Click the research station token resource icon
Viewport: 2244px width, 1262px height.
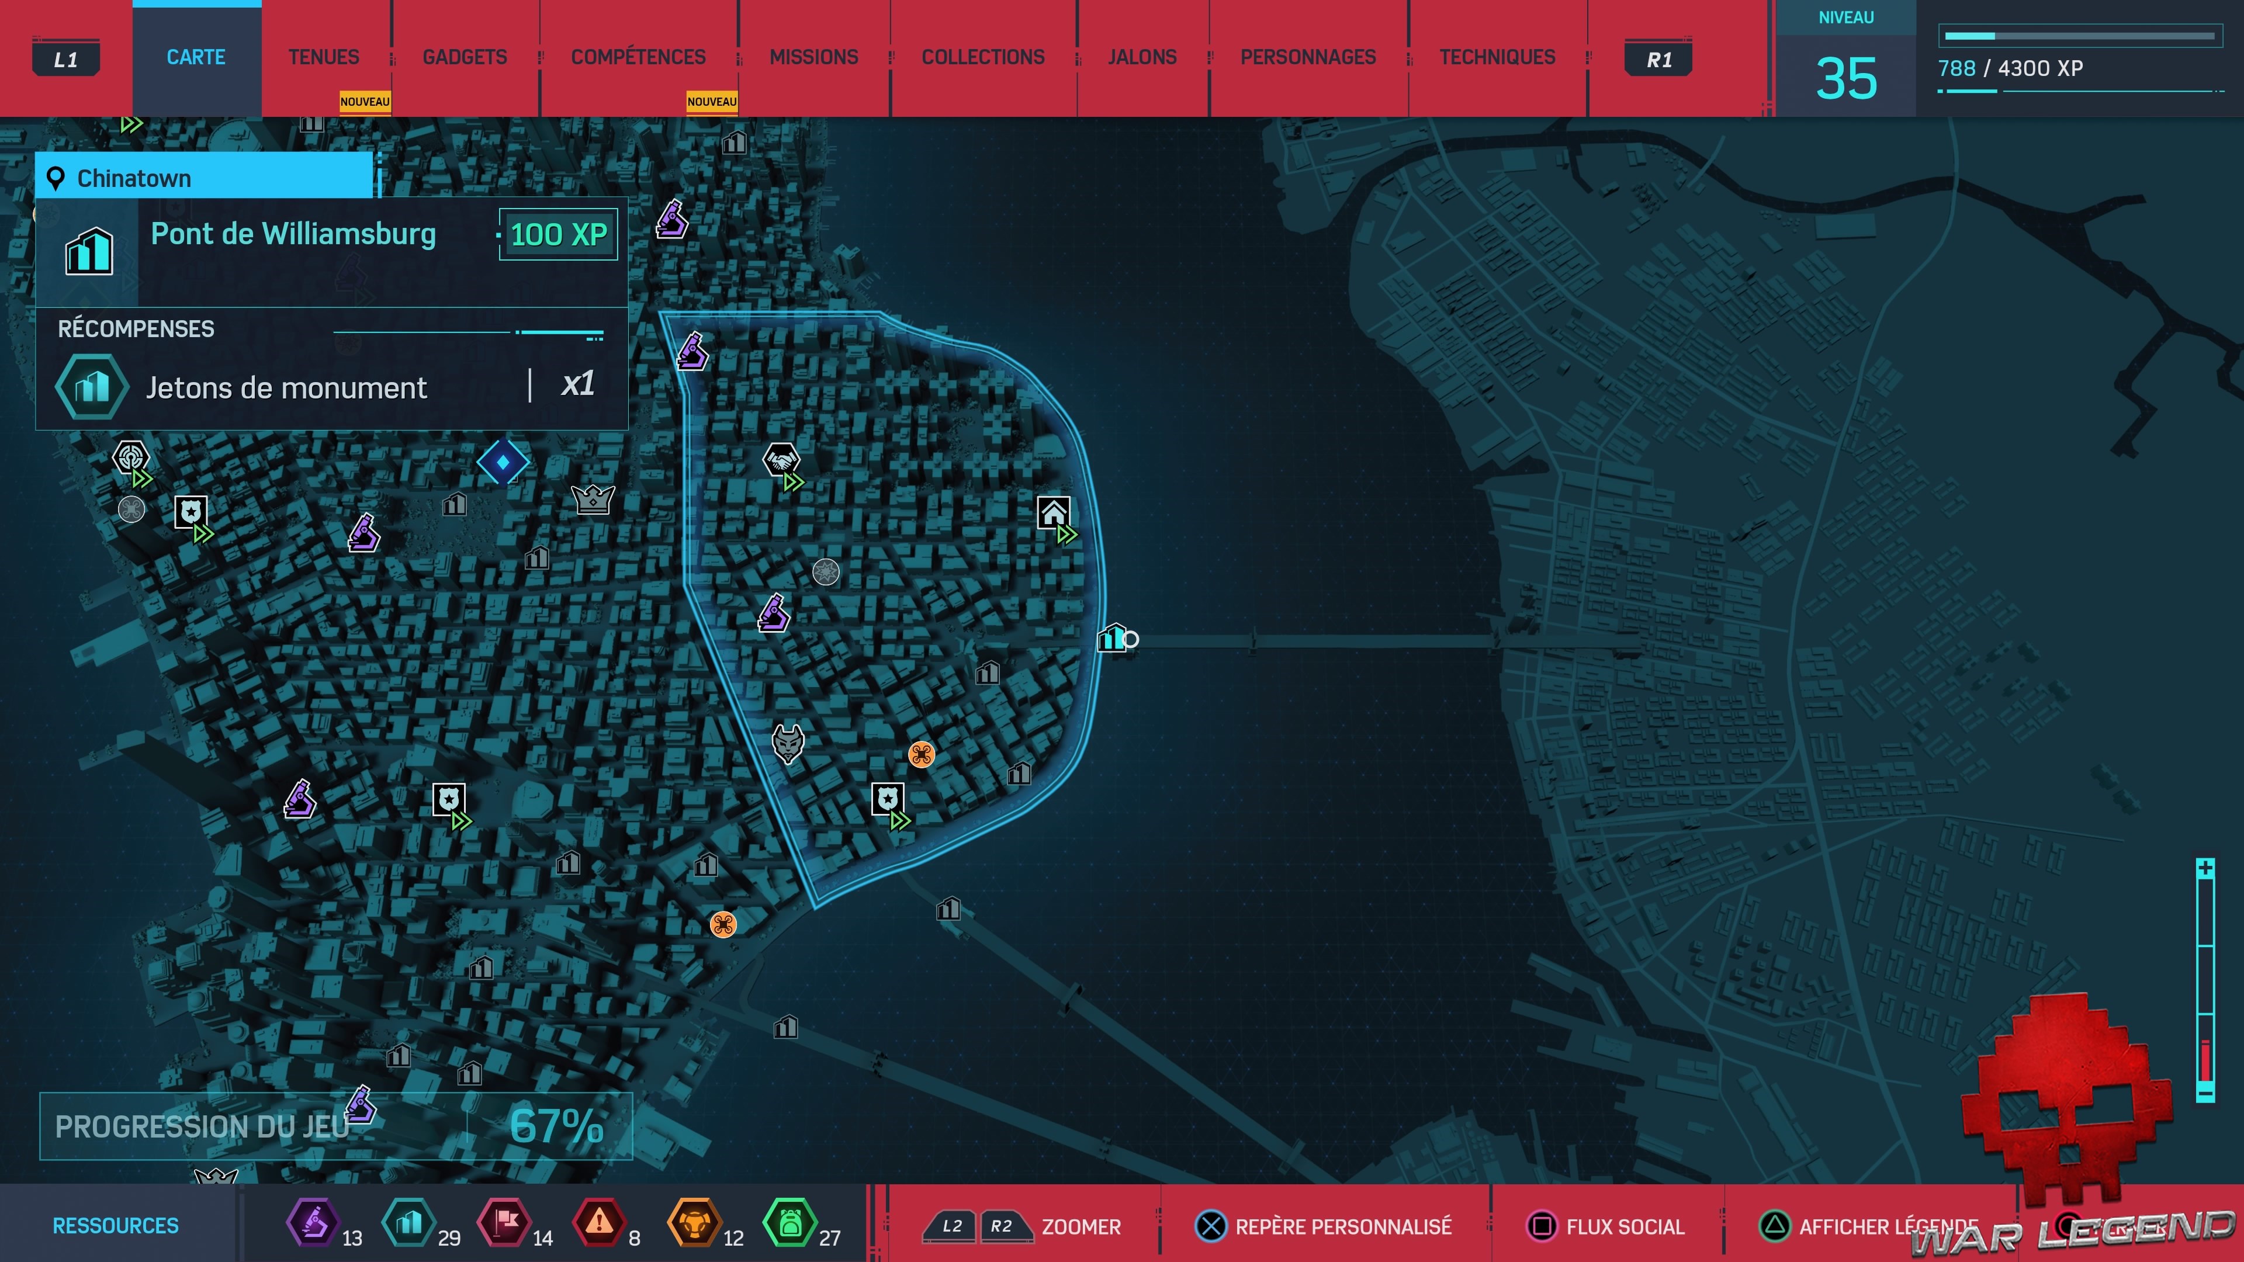(x=314, y=1223)
